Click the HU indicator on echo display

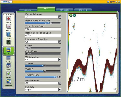pyautogui.click(x=71, y=15)
